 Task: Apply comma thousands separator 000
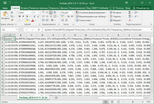[x=72, y=16]
